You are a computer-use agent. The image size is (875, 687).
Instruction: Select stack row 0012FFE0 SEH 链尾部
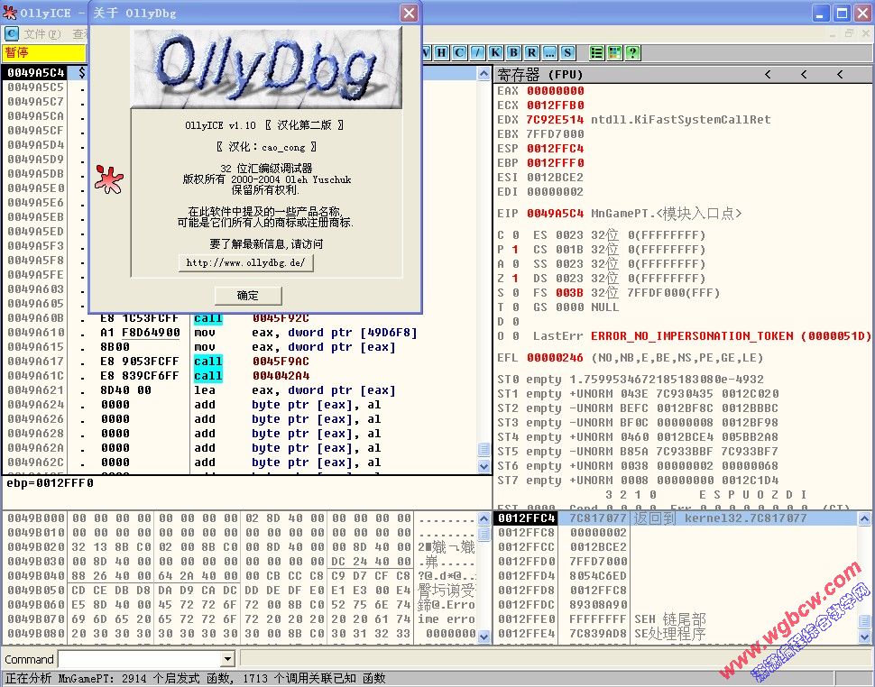[x=676, y=619]
